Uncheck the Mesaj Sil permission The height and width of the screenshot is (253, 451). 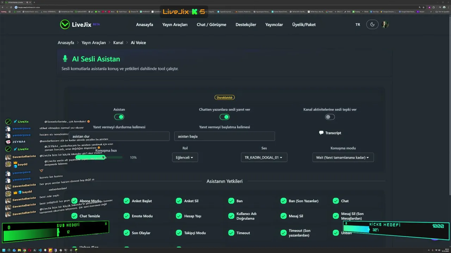284,216
